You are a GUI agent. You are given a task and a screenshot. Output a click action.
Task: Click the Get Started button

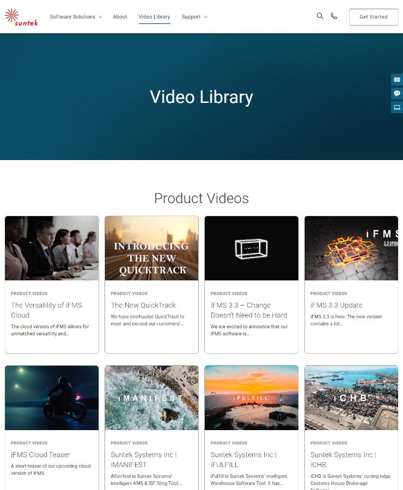click(x=374, y=17)
